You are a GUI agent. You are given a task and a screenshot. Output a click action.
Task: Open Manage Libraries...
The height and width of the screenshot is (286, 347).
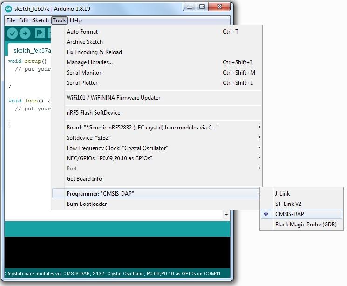point(156,62)
